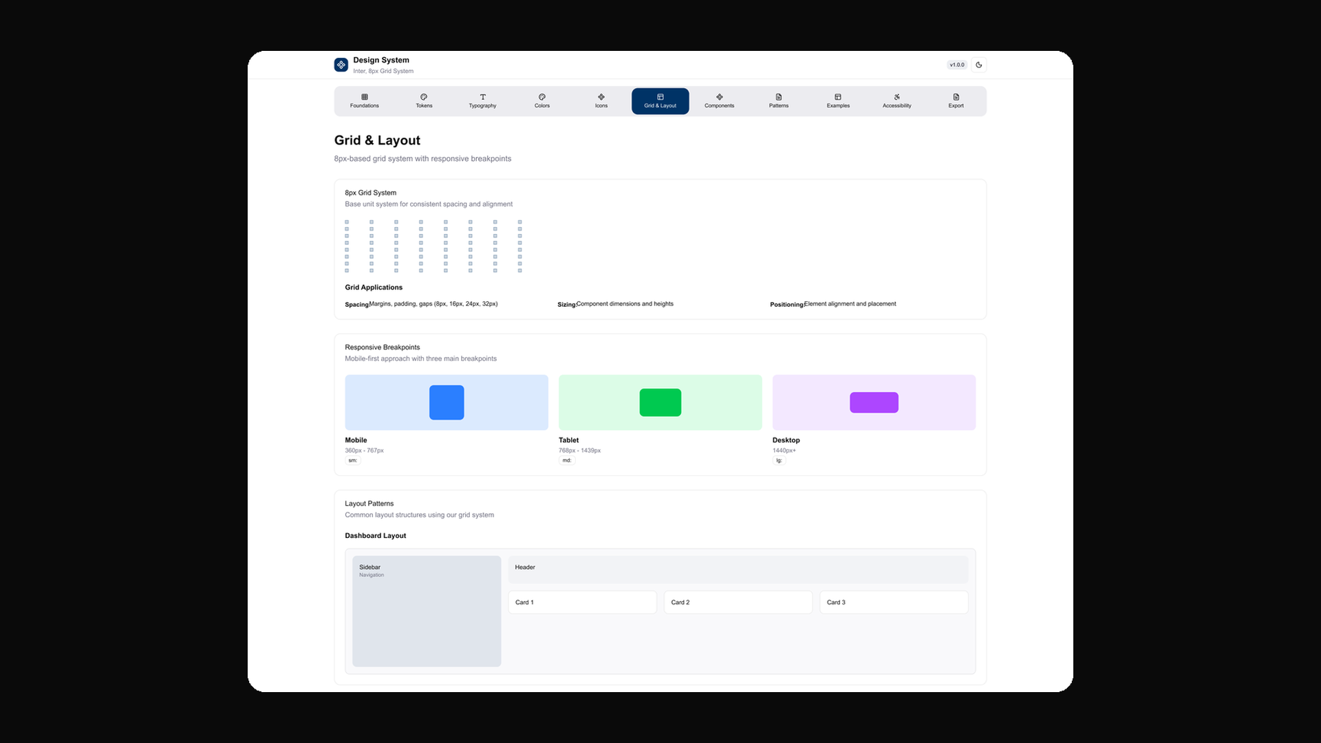The height and width of the screenshot is (743, 1321).
Task: Click 'Component dimensions and heights' sizing text
Action: [x=625, y=303]
